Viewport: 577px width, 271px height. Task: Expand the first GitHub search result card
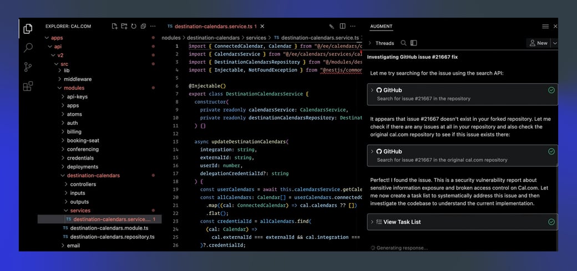click(372, 90)
